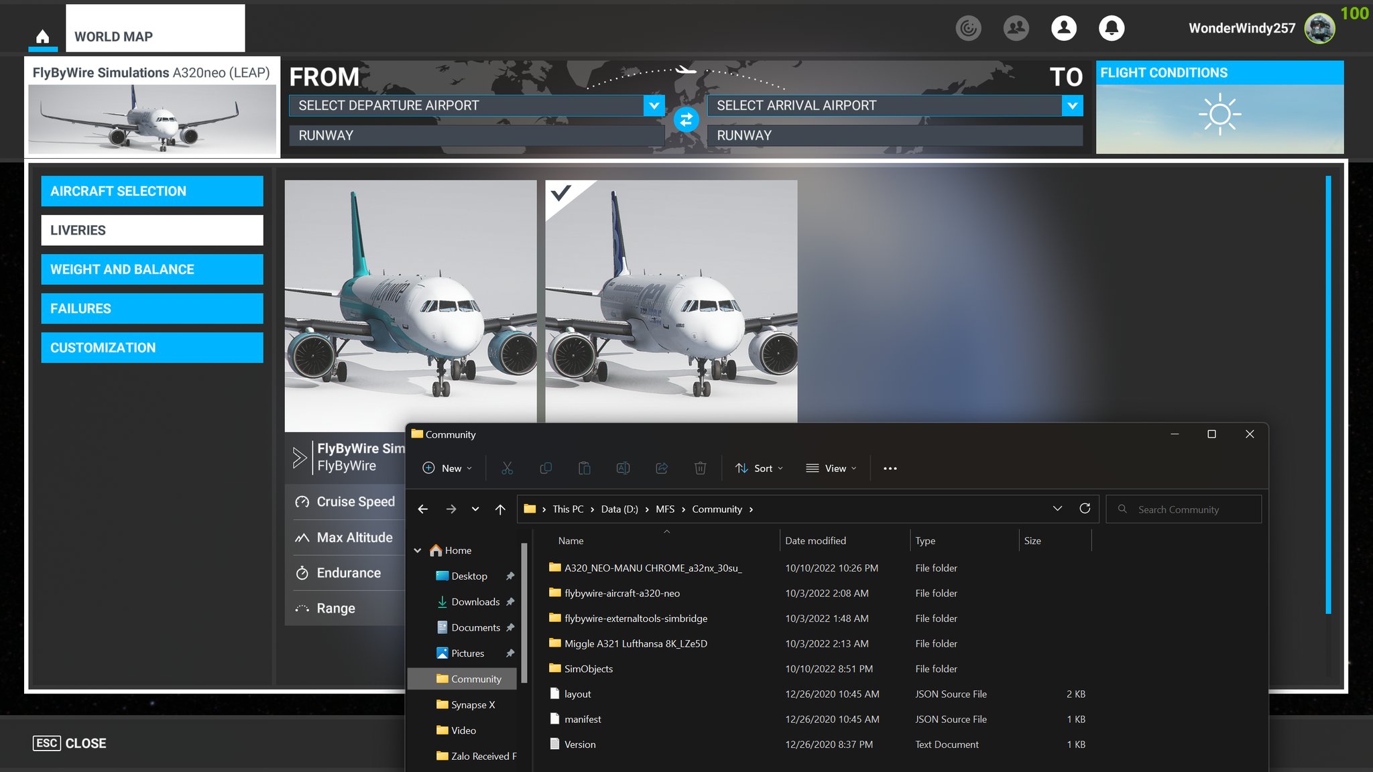Click the Copy icon in Explorer toolbar
This screenshot has width=1373, height=772.
(546, 468)
